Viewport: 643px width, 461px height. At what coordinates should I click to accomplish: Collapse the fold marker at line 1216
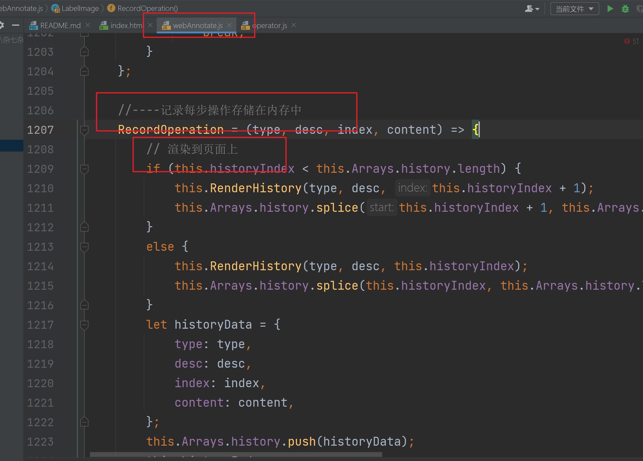(x=84, y=305)
